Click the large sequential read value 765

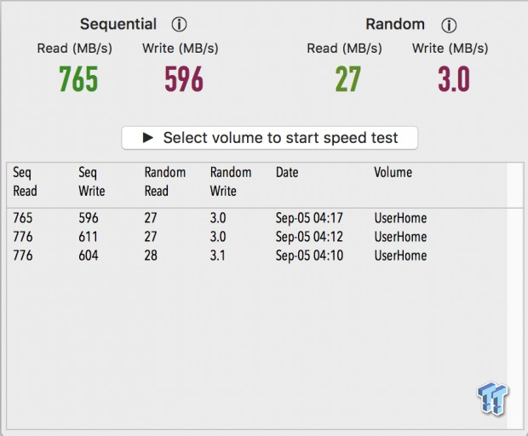(x=78, y=79)
